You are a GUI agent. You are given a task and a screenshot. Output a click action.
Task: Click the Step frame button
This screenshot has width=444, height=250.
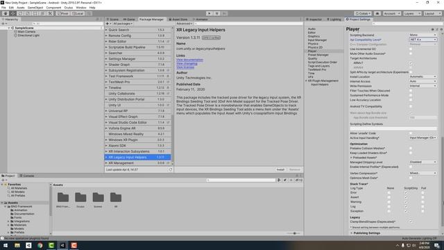[x=224, y=13]
